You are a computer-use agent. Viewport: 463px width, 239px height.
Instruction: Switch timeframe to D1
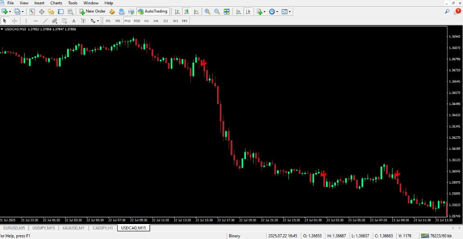(x=165, y=21)
